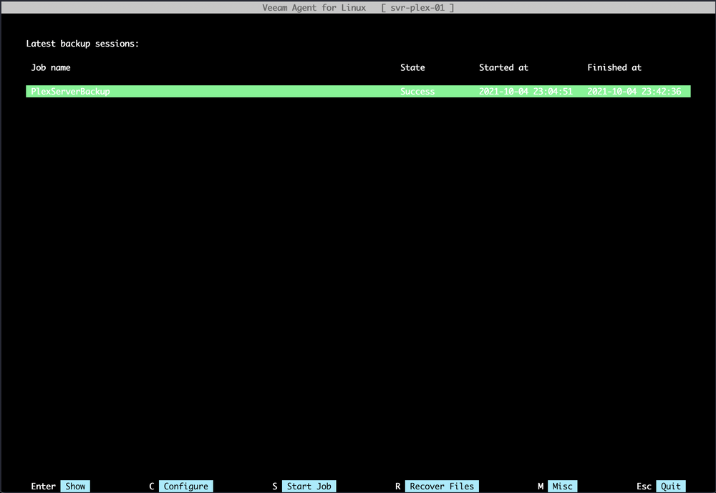Click the M key label beside Misc
Viewport: 716px width, 493px height.
point(540,486)
